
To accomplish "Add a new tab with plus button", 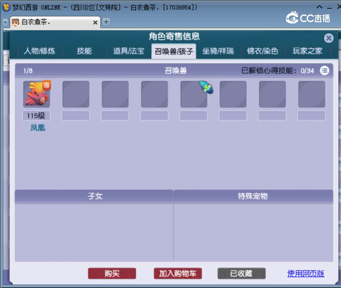I will 106,22.
